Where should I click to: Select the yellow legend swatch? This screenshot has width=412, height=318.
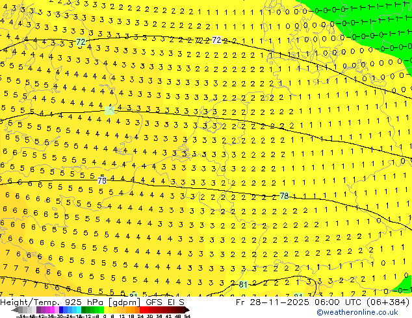tap(107, 310)
